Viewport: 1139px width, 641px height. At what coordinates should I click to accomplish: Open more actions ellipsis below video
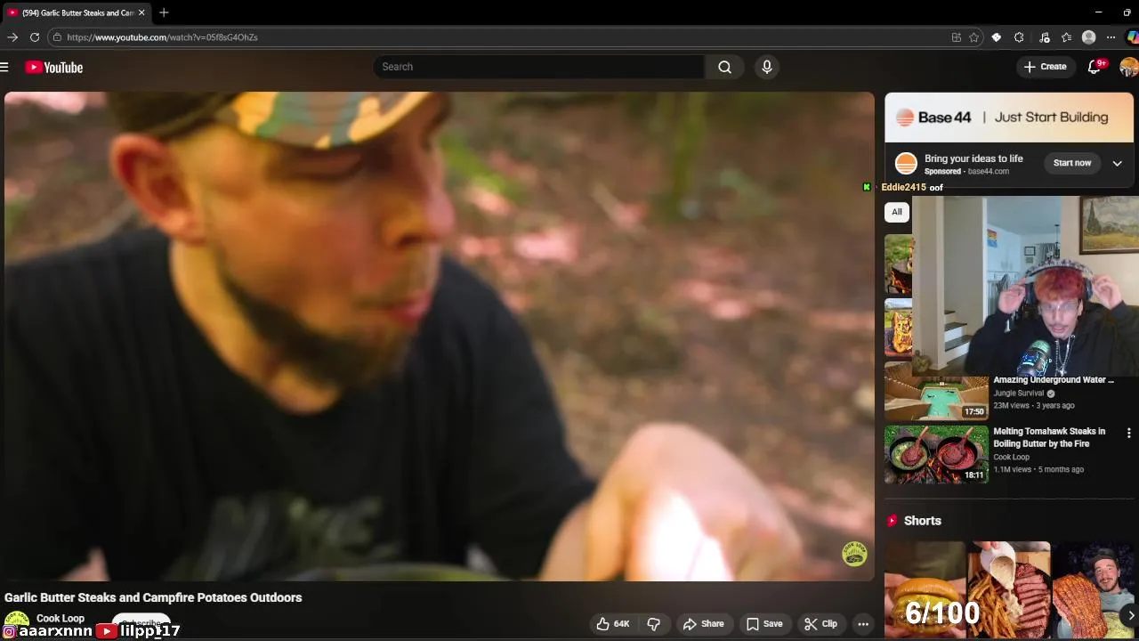pos(862,623)
